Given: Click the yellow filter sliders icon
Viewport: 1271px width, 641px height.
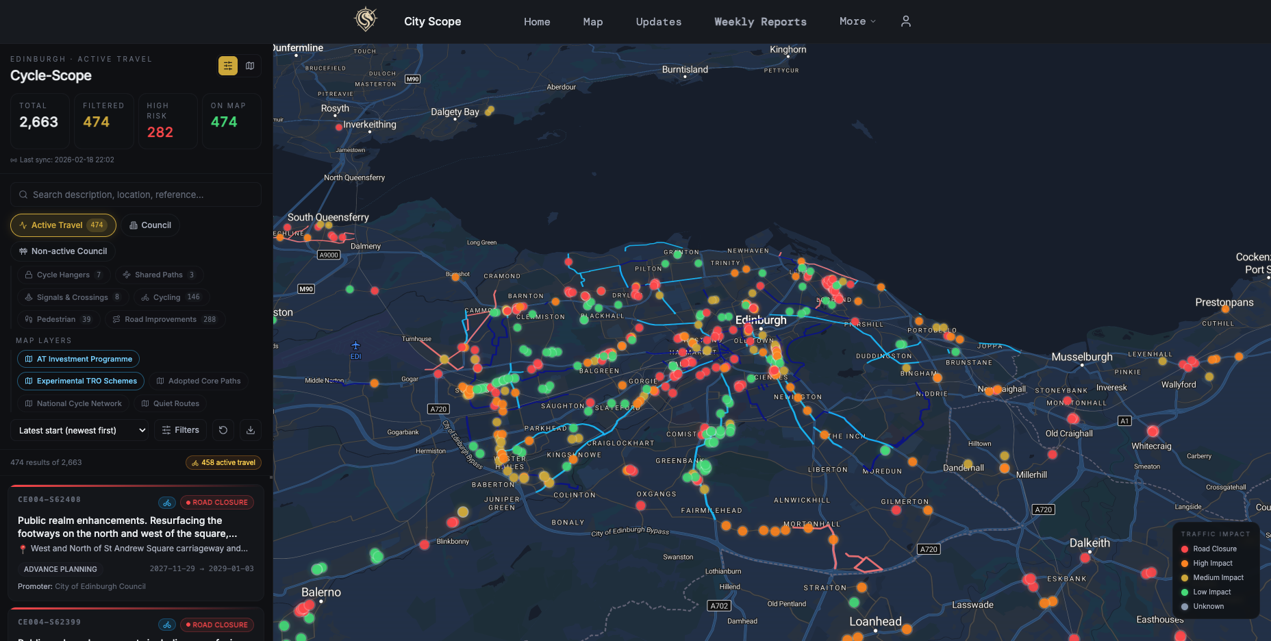Looking at the screenshot, I should 228,66.
